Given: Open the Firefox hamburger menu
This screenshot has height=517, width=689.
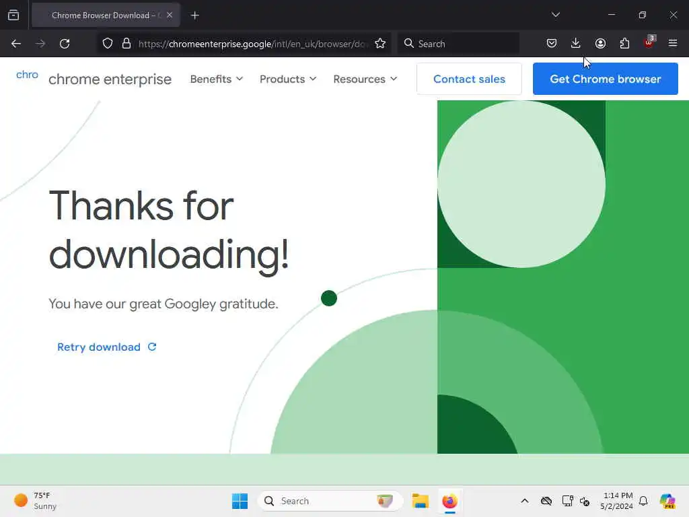Looking at the screenshot, I should [673, 43].
